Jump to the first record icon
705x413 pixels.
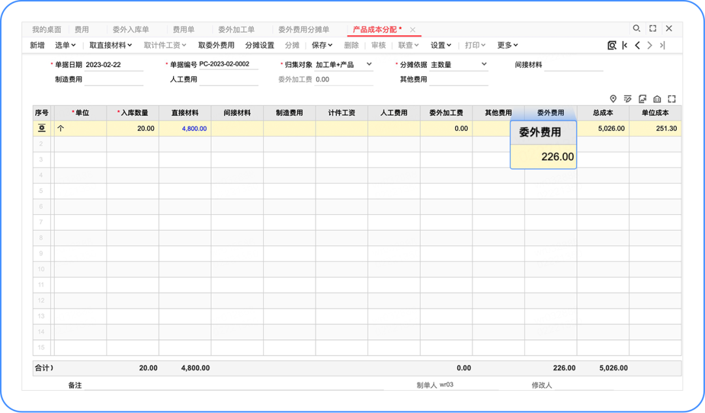click(x=624, y=46)
